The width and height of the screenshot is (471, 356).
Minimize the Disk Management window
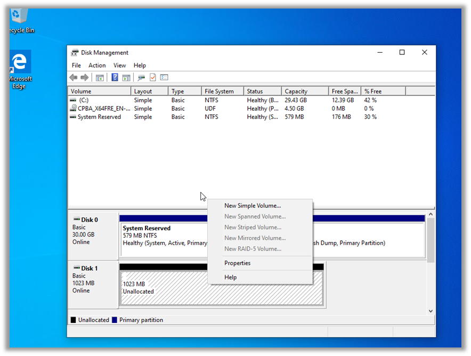380,52
